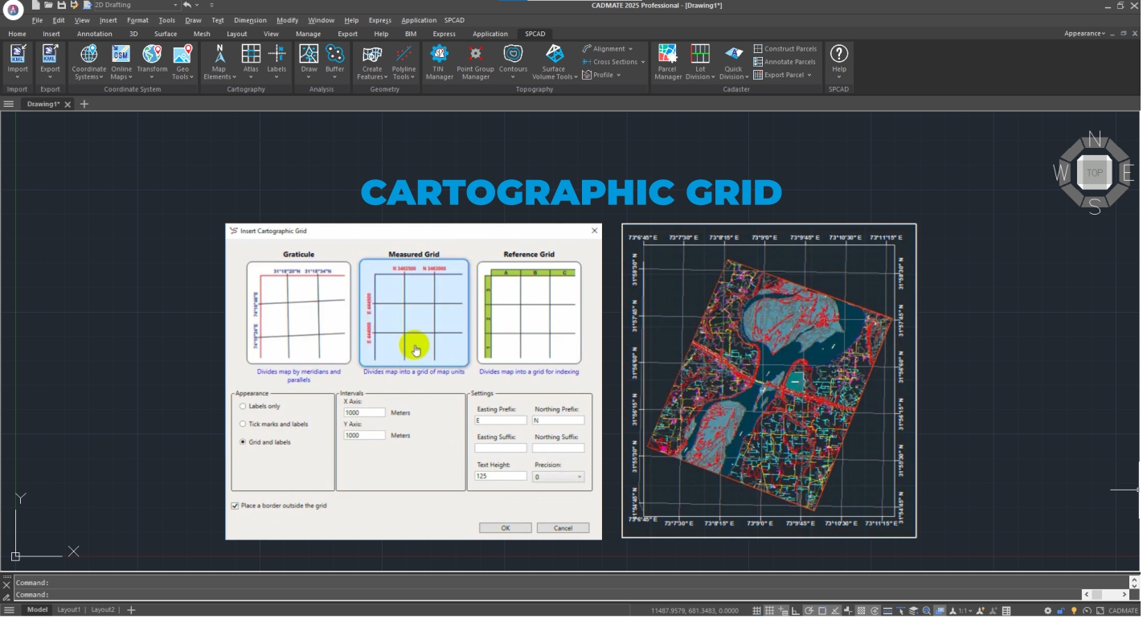Launch the Parcel Manager
Viewport: 1143px width, 619px height.
pos(667,61)
